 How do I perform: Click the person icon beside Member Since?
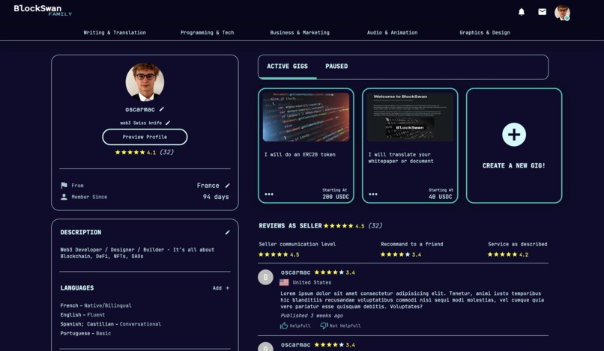tap(64, 197)
